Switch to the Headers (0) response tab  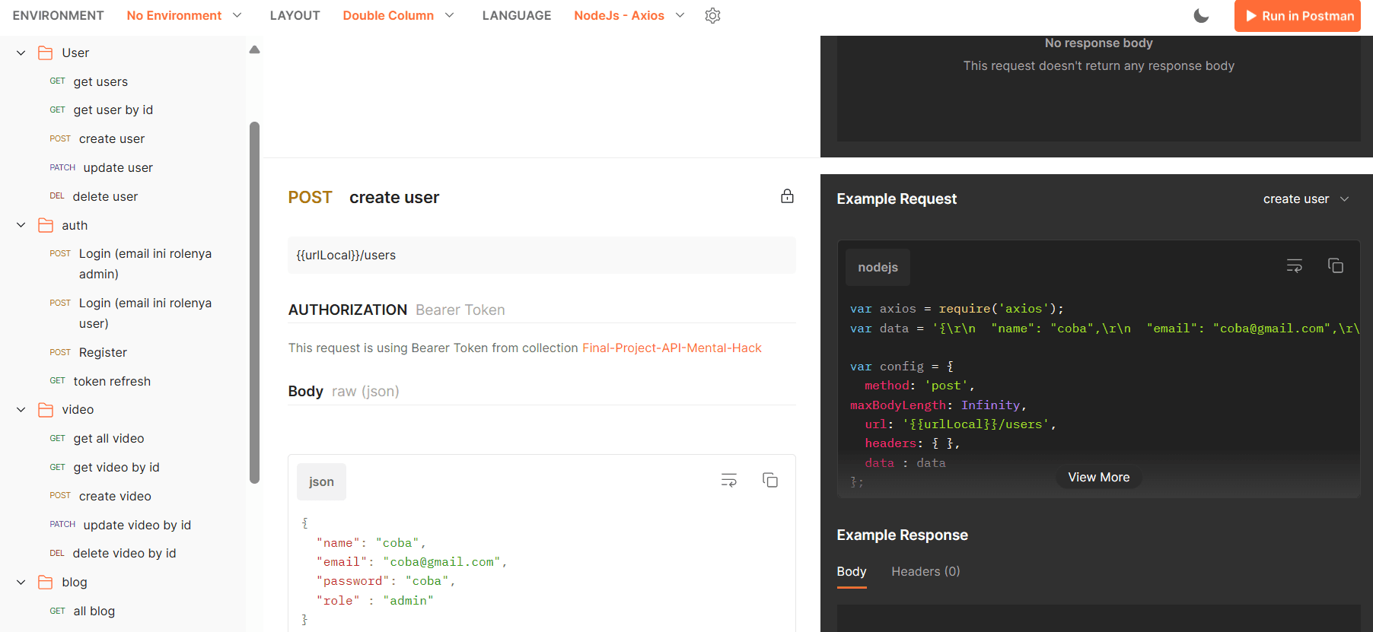[925, 571]
